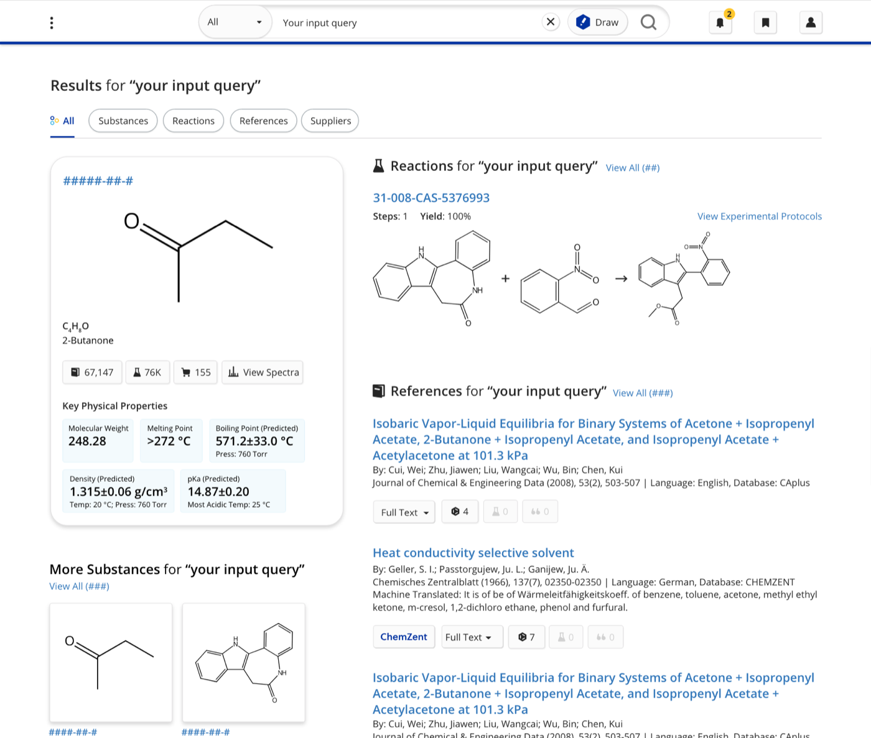Clear the search query with the X icon
Viewport: 871px width, 738px height.
point(551,22)
